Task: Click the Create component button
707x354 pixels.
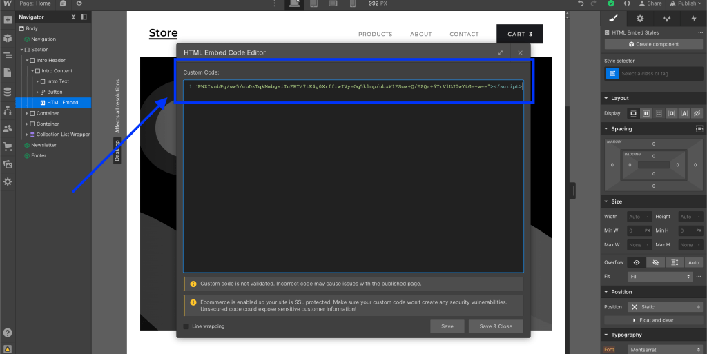Action: coord(653,44)
